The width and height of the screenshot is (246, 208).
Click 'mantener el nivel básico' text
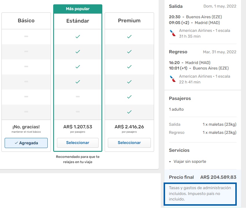(x=26, y=132)
